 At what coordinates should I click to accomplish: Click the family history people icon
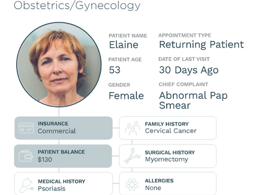point(133,128)
